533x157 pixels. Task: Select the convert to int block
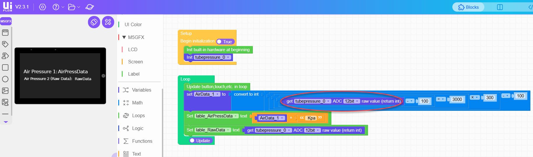click(x=246, y=94)
